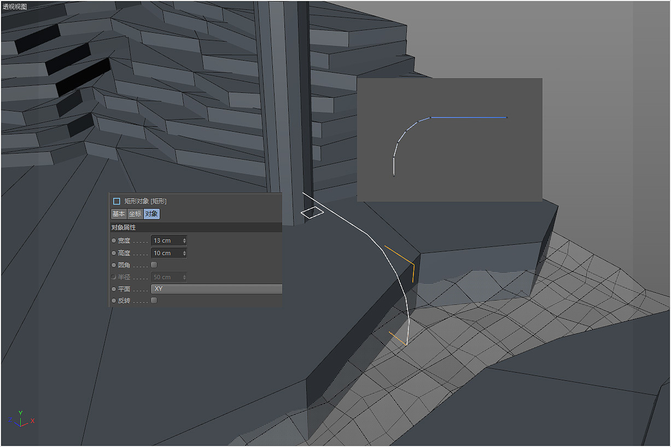Click the small rectangle spline in the viewport
The height and width of the screenshot is (447, 671).
coord(312,212)
